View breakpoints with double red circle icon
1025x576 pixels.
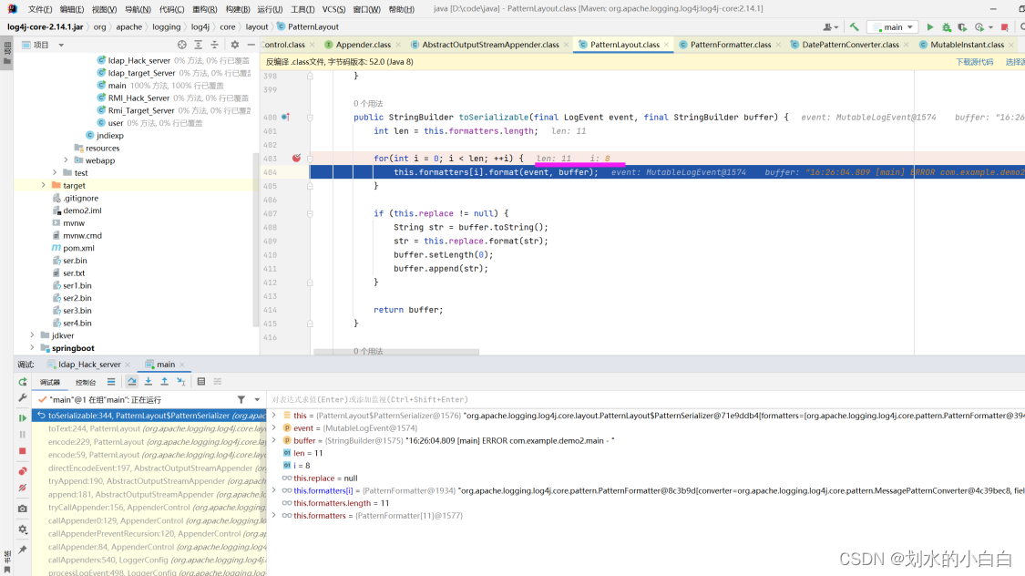click(x=23, y=471)
